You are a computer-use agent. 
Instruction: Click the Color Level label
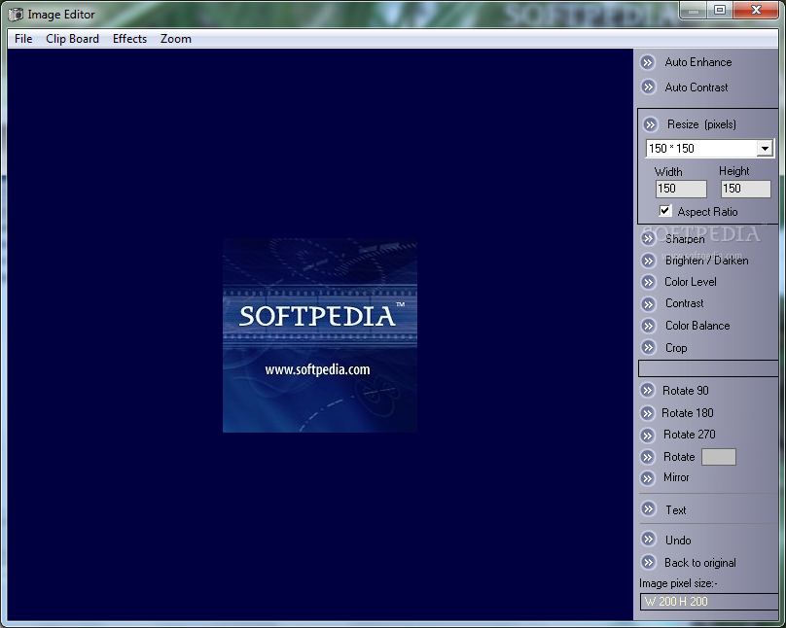coord(691,282)
